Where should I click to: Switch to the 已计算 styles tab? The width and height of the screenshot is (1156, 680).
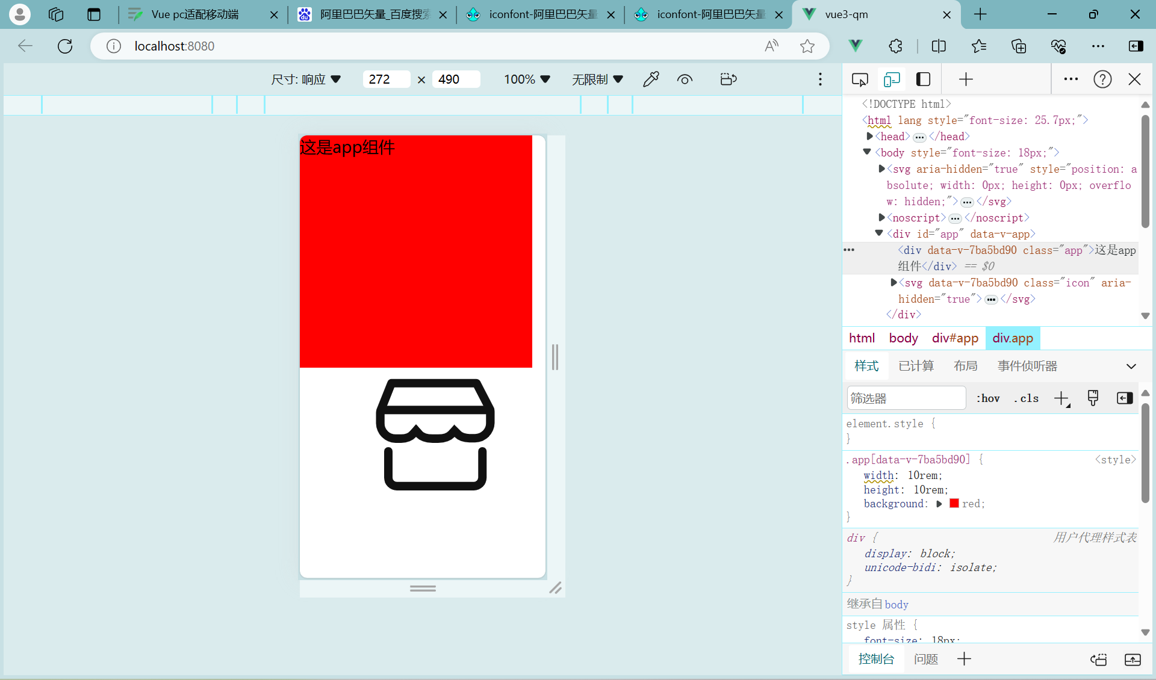point(916,365)
